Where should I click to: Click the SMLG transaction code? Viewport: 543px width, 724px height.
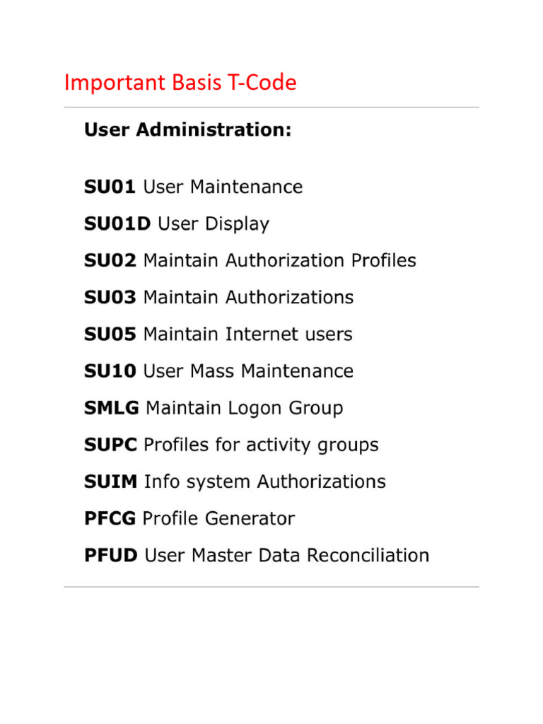[x=112, y=409]
